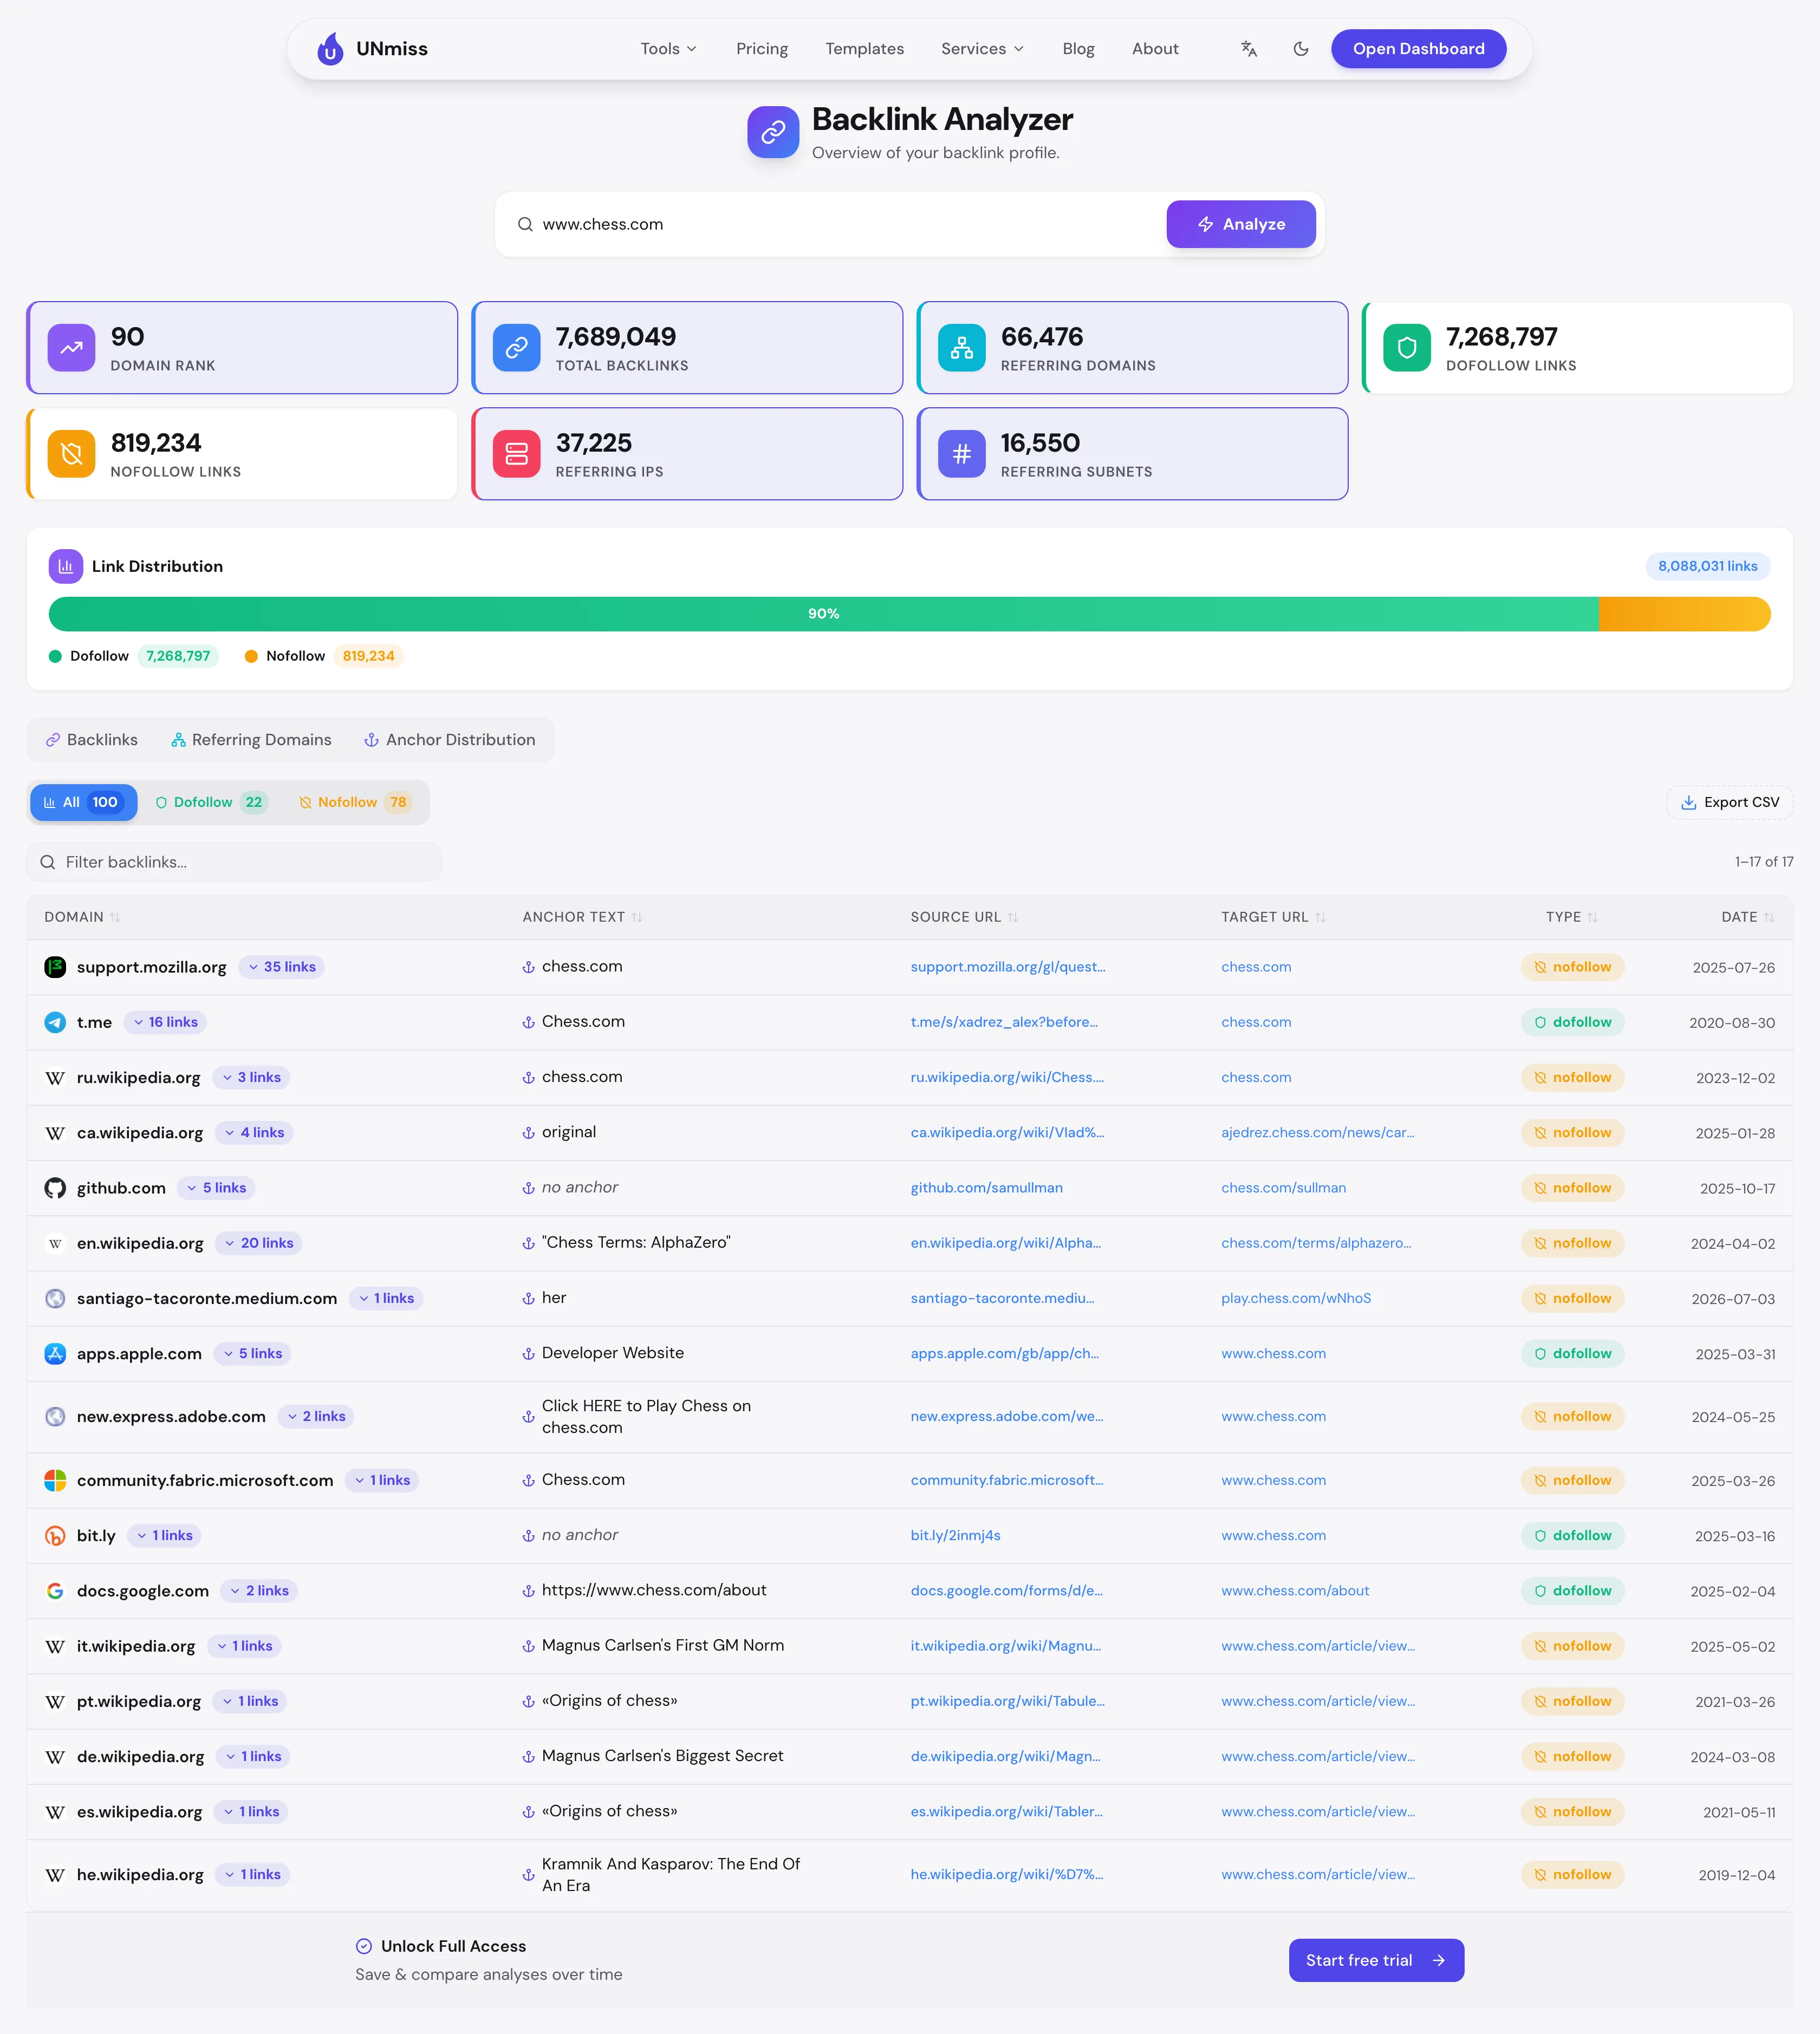Sort by the Source URL column
The image size is (1820, 2034).
pos(964,917)
